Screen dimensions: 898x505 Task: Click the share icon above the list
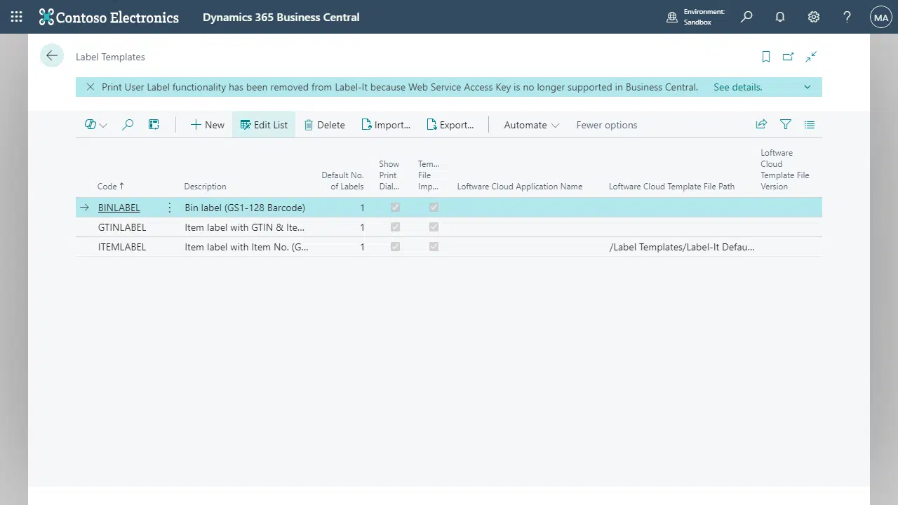click(x=761, y=124)
